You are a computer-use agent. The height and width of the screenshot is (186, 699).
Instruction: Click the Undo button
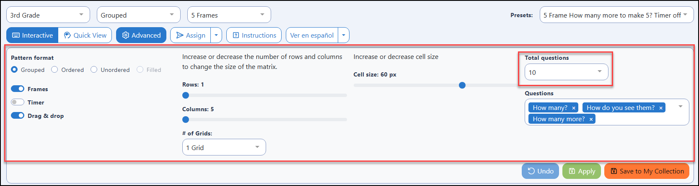point(540,171)
